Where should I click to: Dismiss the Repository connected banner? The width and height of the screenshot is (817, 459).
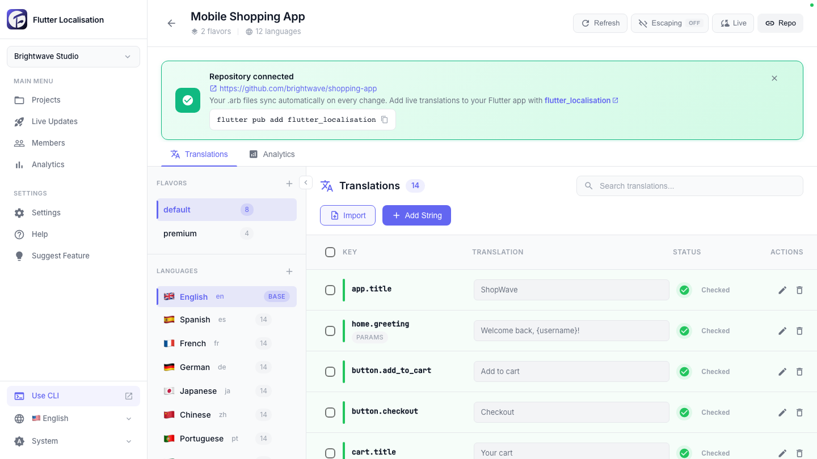tap(774, 78)
